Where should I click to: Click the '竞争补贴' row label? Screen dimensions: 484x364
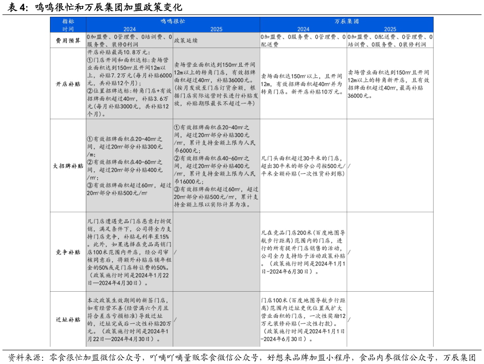(68, 252)
